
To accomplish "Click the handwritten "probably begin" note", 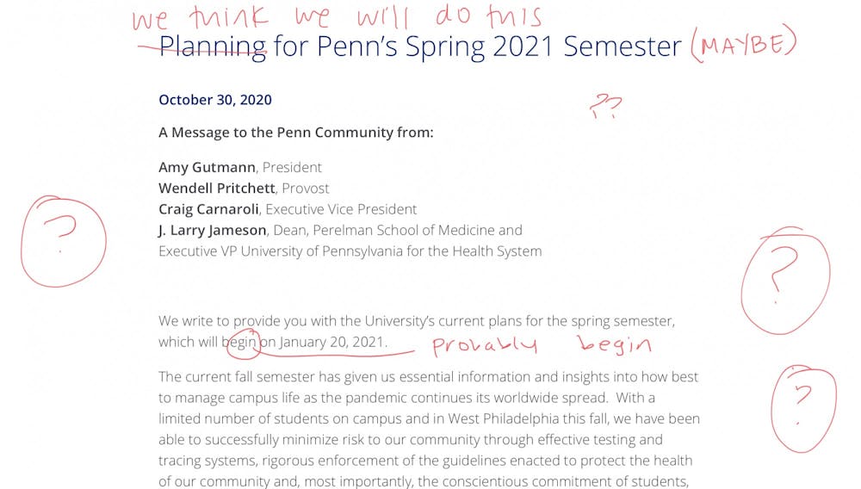I will pyautogui.click(x=541, y=346).
